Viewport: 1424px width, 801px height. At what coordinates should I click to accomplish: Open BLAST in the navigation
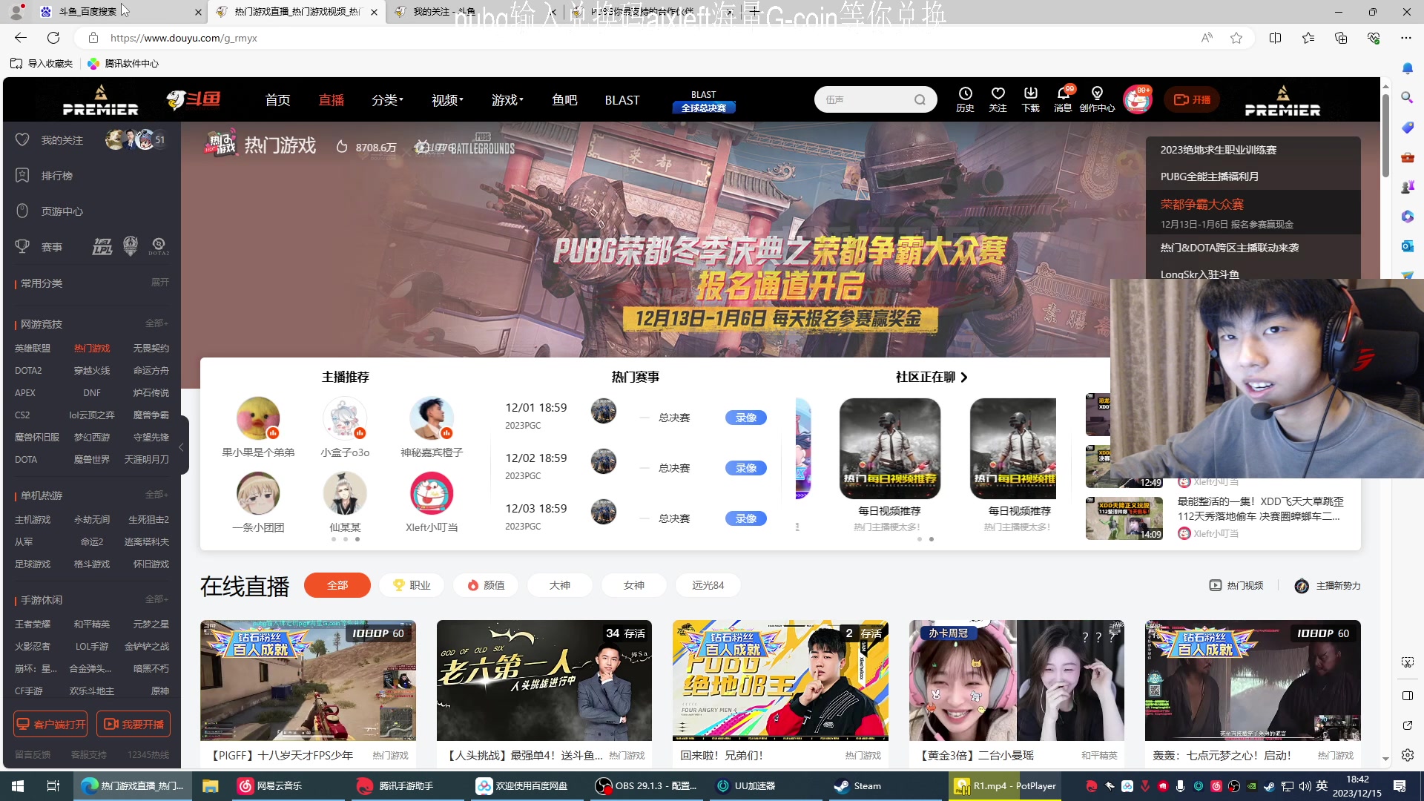[x=622, y=100]
